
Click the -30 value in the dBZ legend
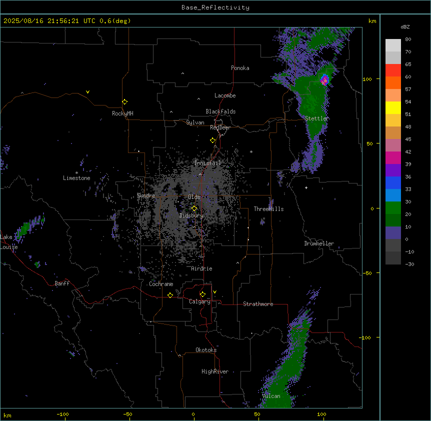click(x=409, y=264)
